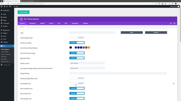
Task: Open Appearance menu in sidebar
Action: 6,30
